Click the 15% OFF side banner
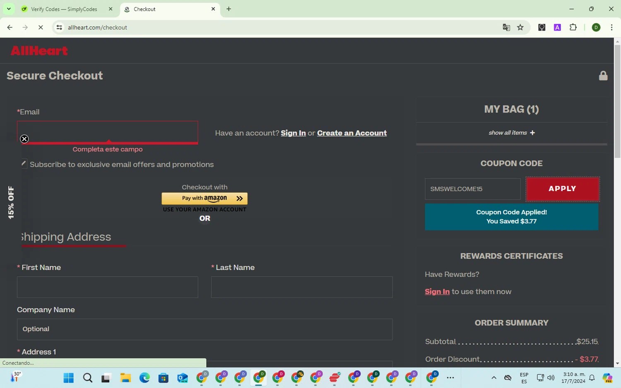 (11, 202)
